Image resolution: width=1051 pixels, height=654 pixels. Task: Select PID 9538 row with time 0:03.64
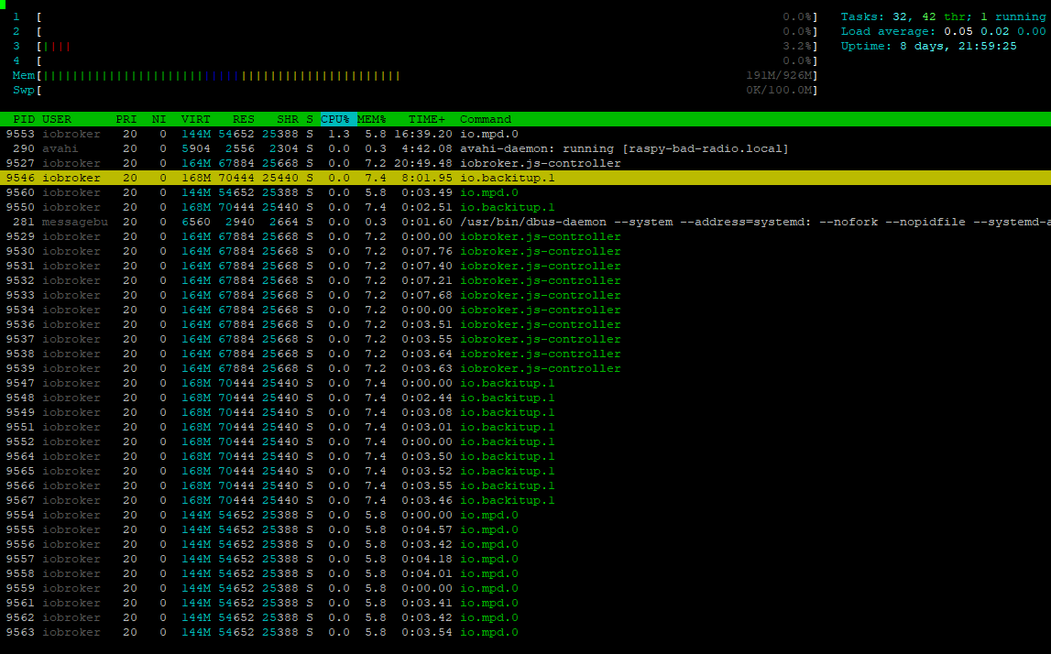pyautogui.click(x=526, y=354)
